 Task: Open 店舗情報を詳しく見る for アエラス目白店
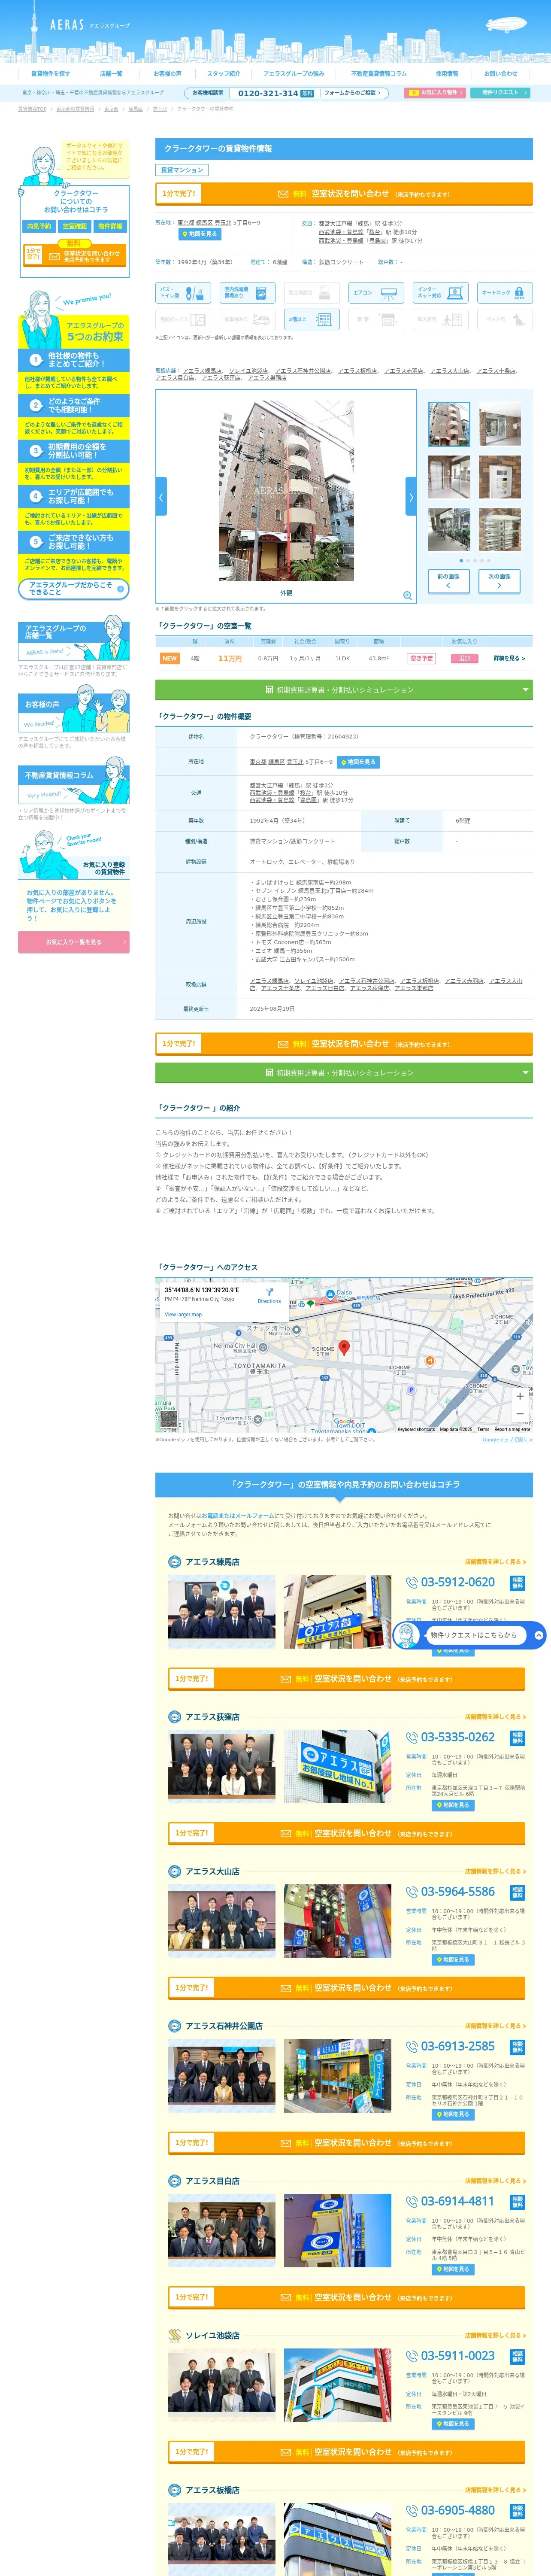[x=495, y=2181]
